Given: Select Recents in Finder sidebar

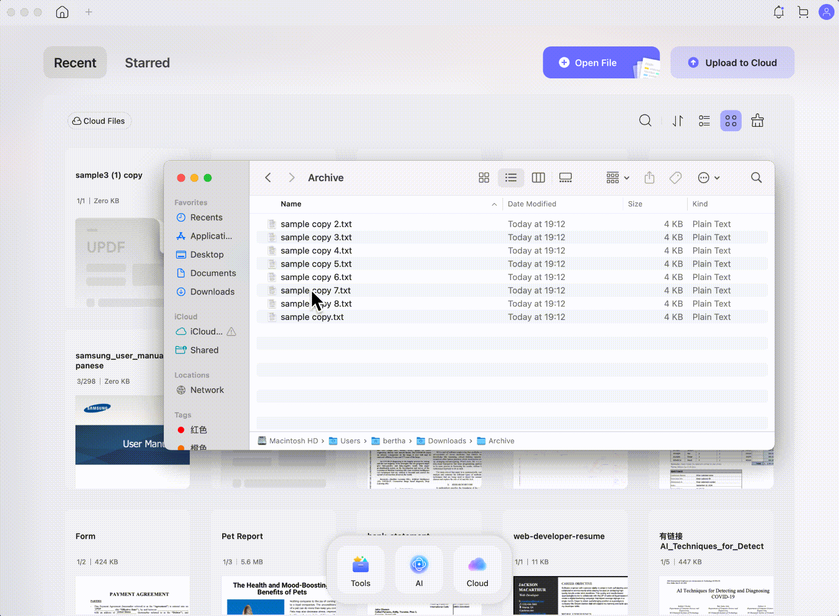Looking at the screenshot, I should pos(206,218).
